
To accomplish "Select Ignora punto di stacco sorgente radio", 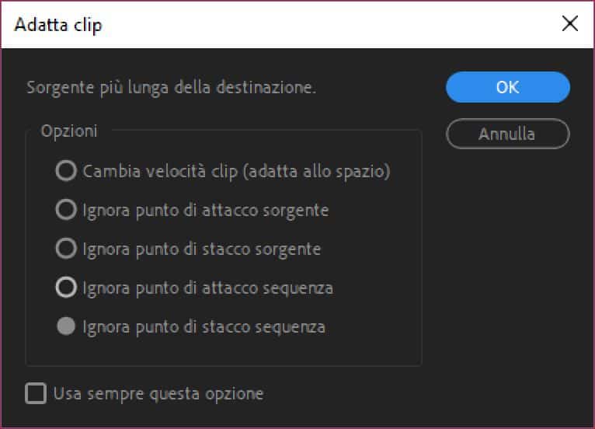I will (66, 249).
